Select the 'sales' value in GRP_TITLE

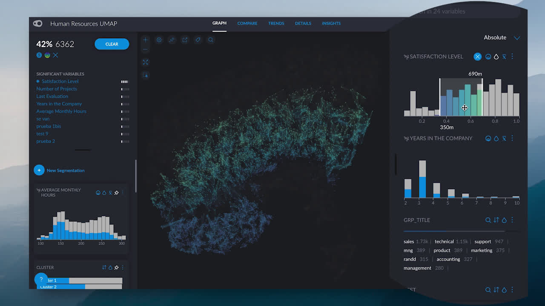click(x=409, y=241)
